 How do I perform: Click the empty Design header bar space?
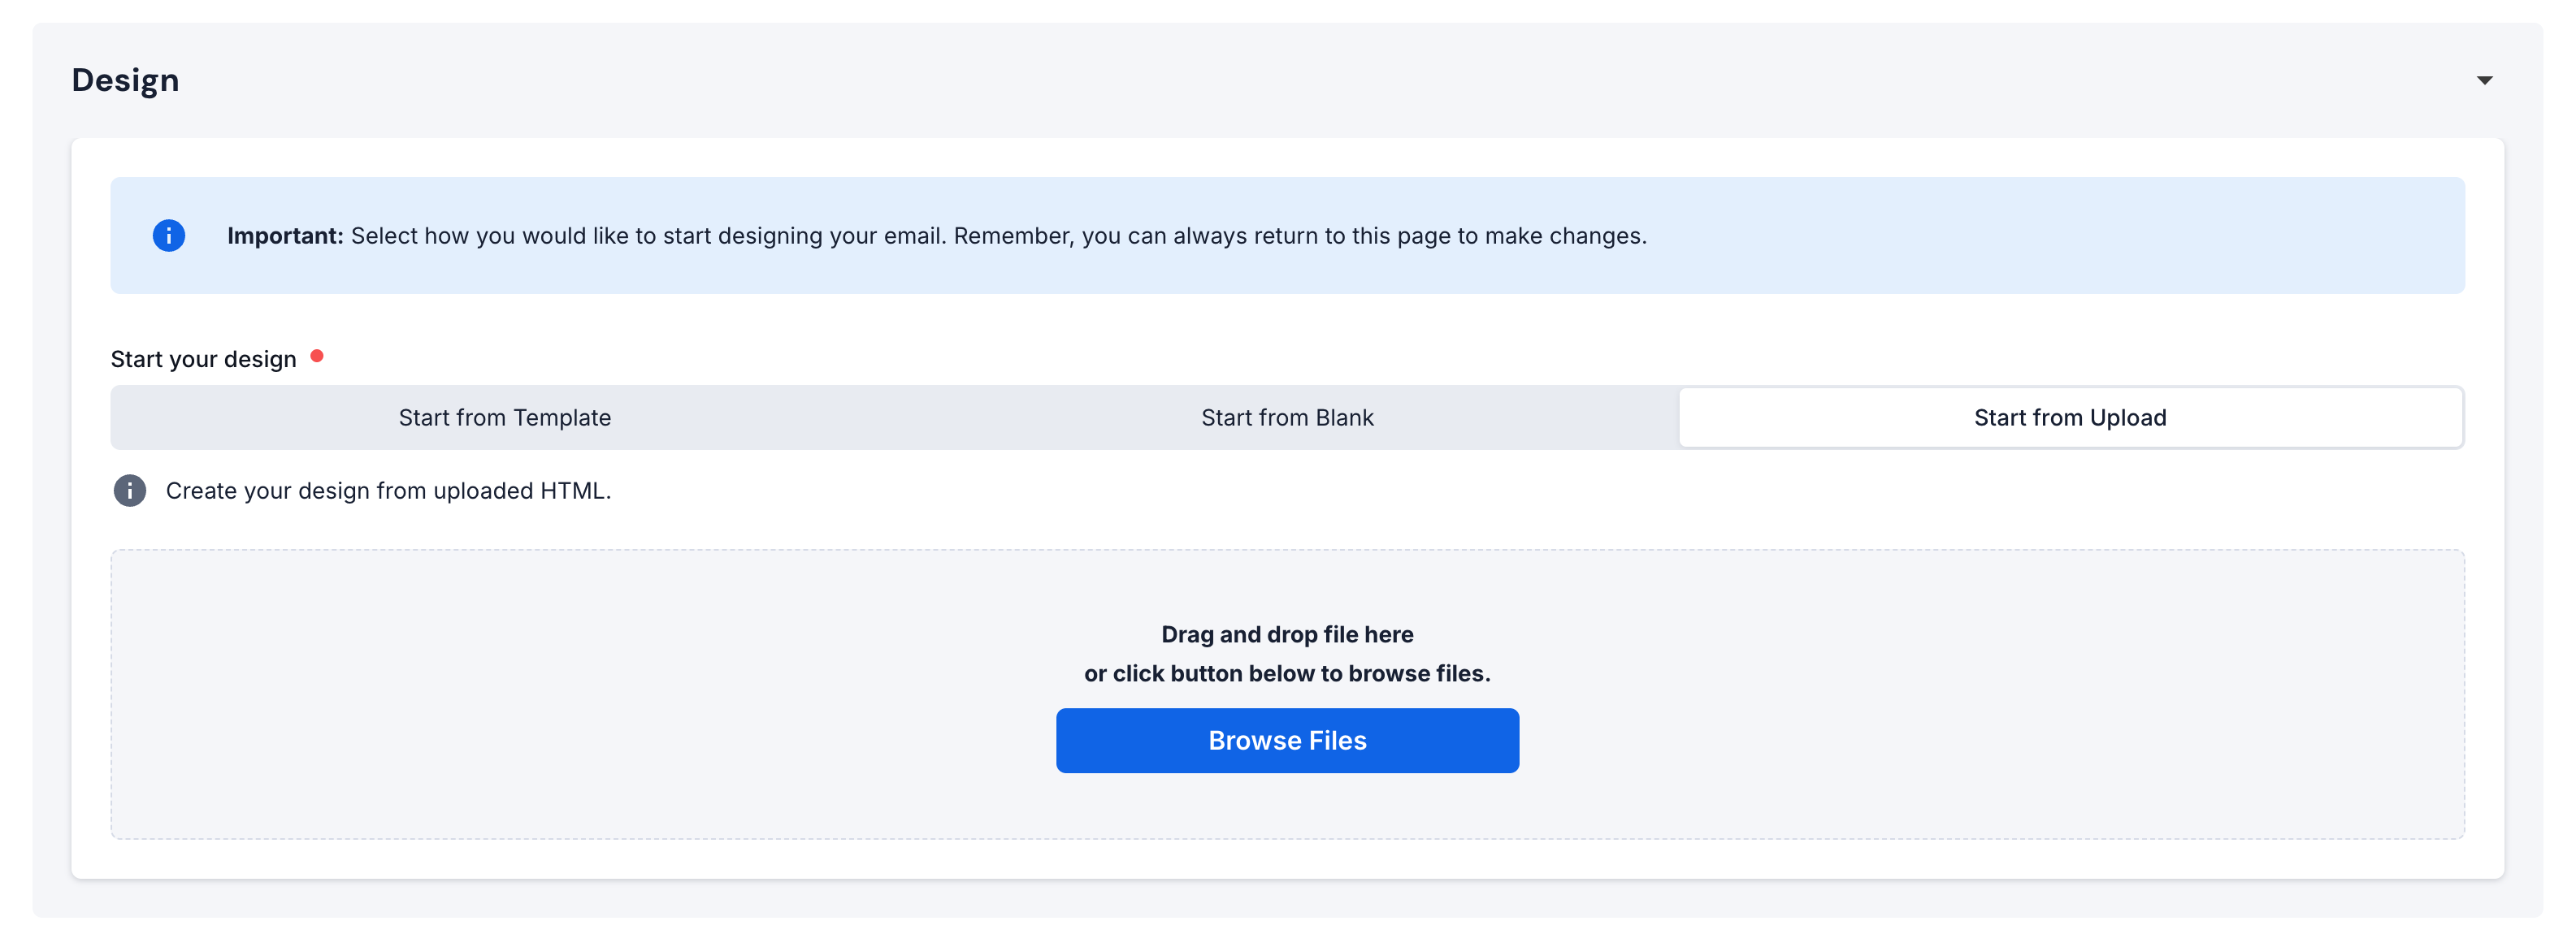point(1300,80)
